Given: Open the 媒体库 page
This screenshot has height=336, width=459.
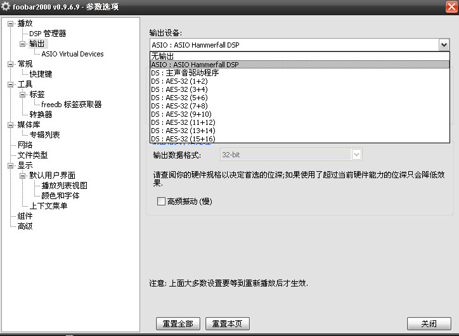Looking at the screenshot, I should pyautogui.click(x=29, y=125).
